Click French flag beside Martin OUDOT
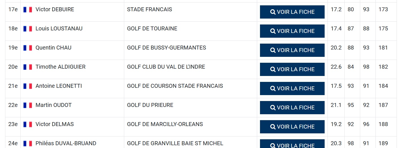 [28, 105]
